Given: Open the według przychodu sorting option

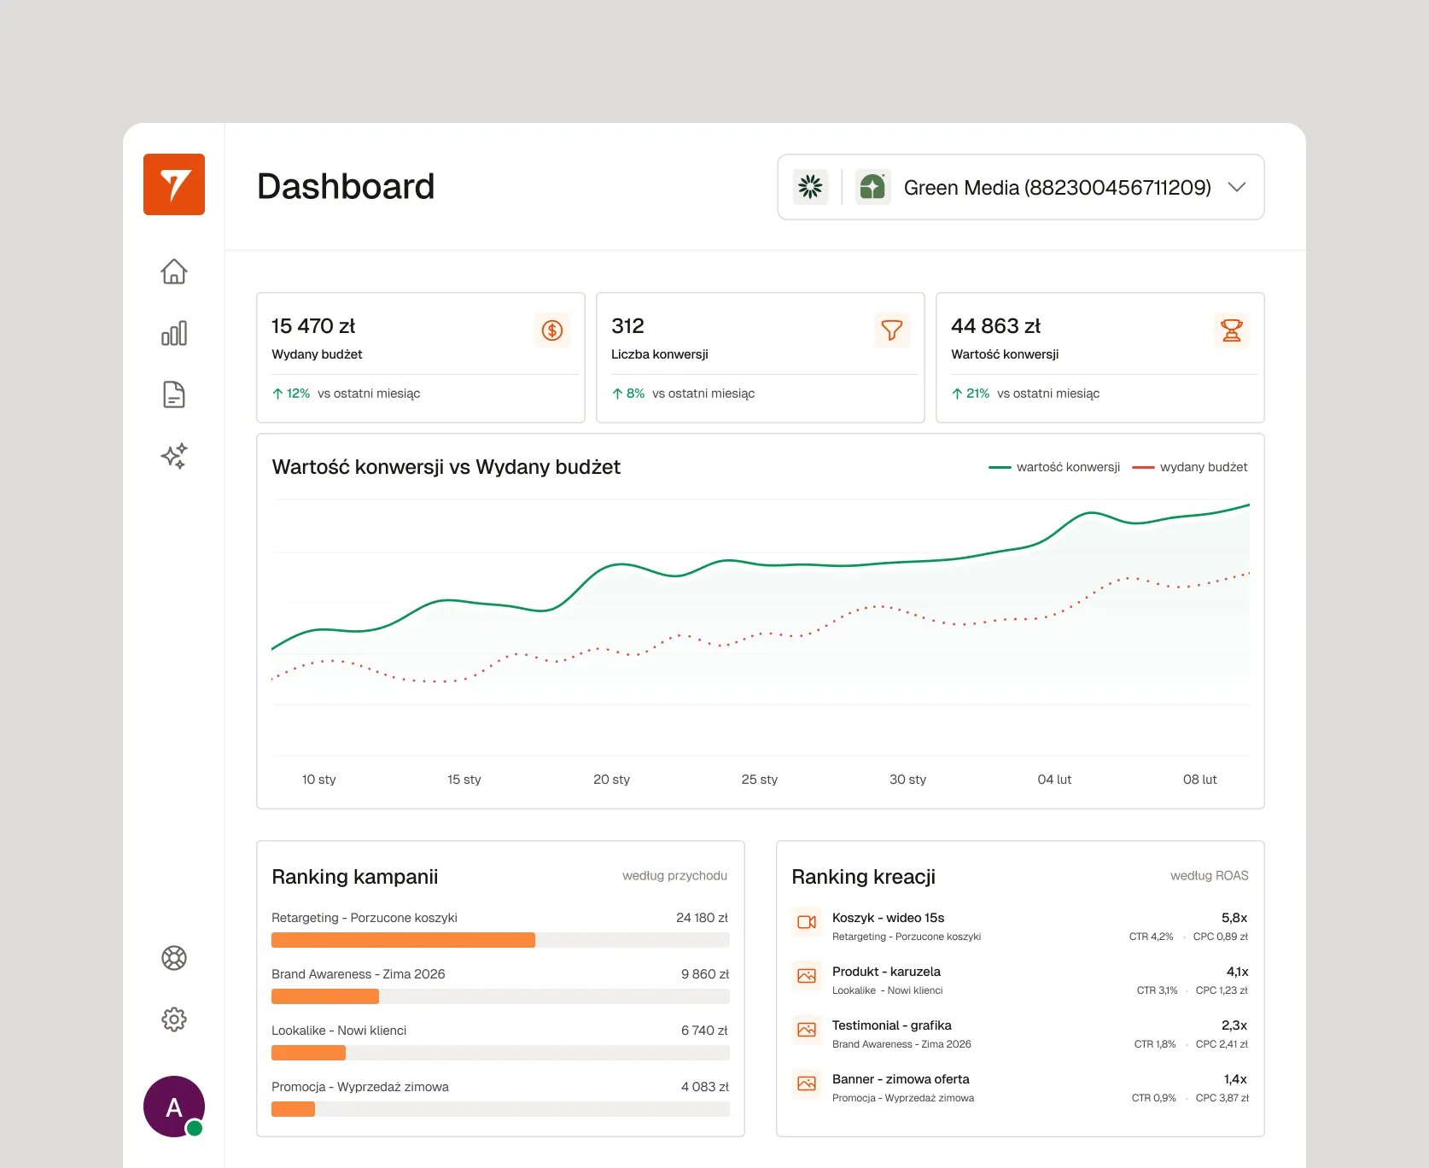Looking at the screenshot, I should point(674,876).
